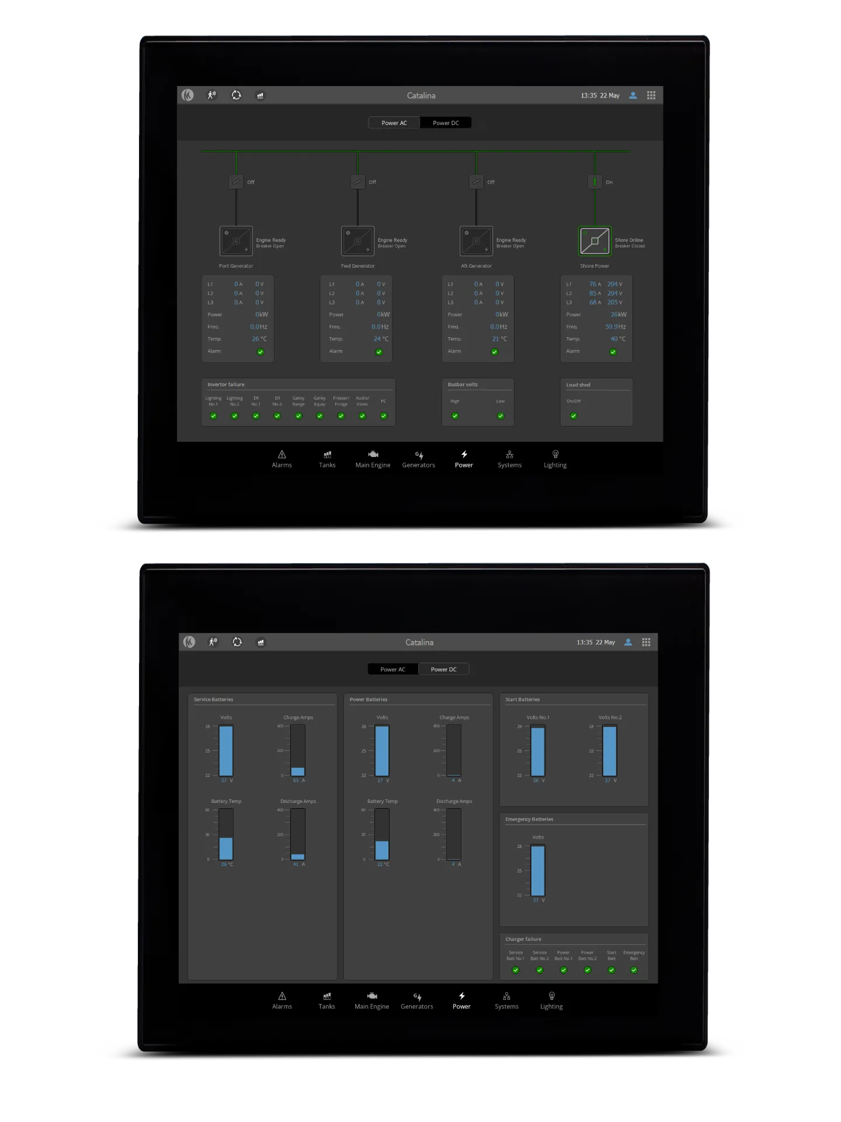Click Charger failure Emergency Batt status checkmark
This screenshot has width=841, height=1122.
coord(634,970)
